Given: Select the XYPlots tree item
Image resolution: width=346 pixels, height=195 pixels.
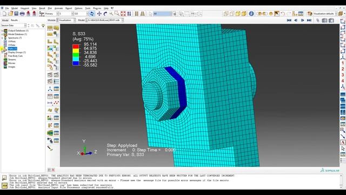Looking at the screenshot, I should [12, 41].
